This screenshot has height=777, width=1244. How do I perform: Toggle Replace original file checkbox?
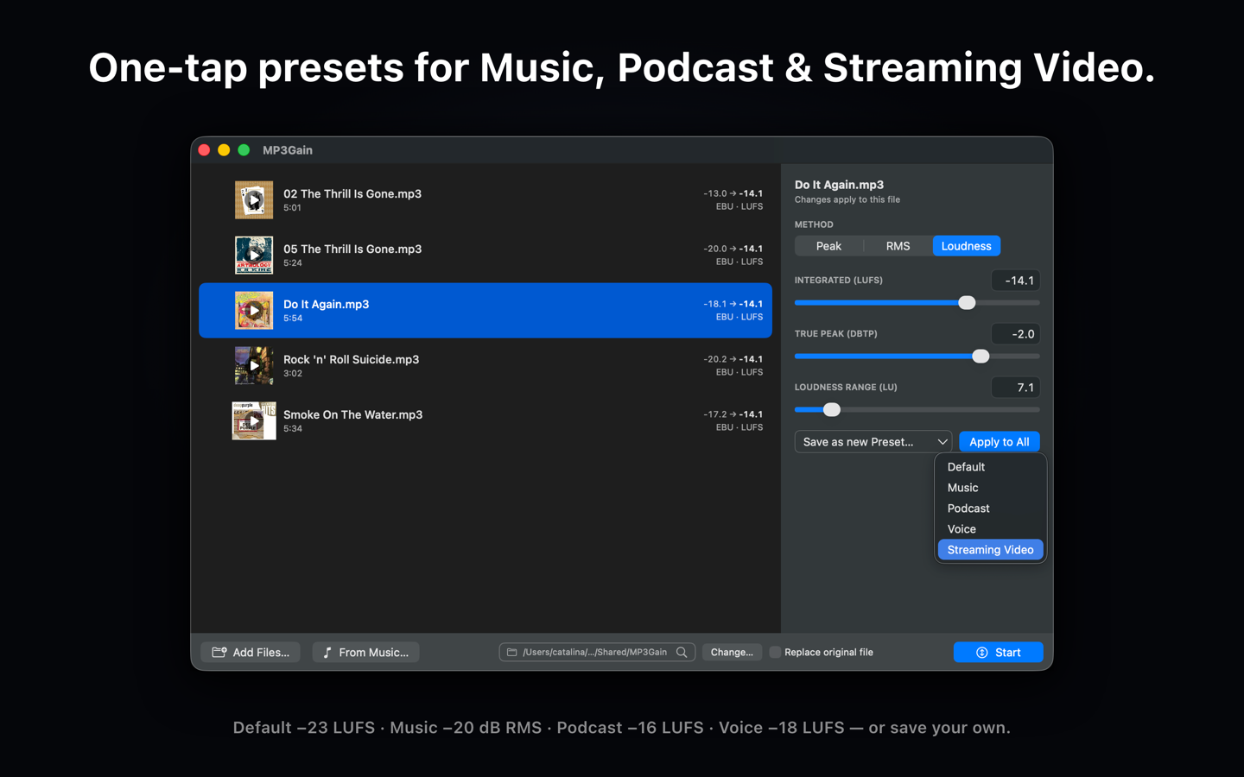[775, 653]
